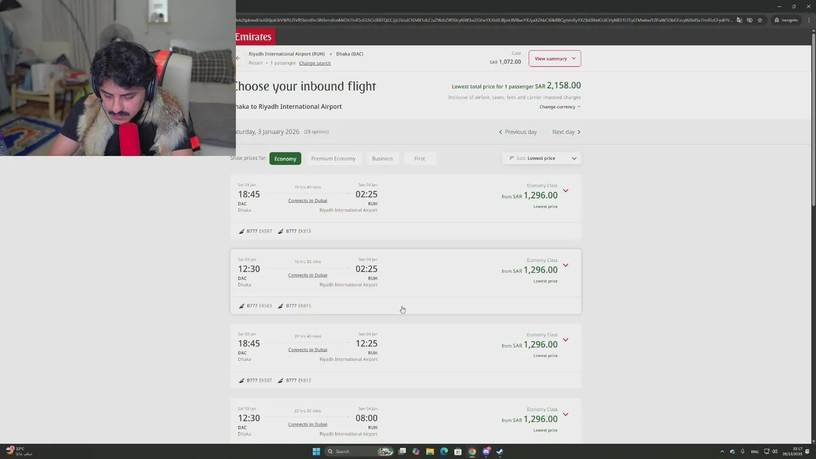Image resolution: width=816 pixels, height=459 pixels.
Task: Open the Windows Start menu
Action: click(316, 451)
